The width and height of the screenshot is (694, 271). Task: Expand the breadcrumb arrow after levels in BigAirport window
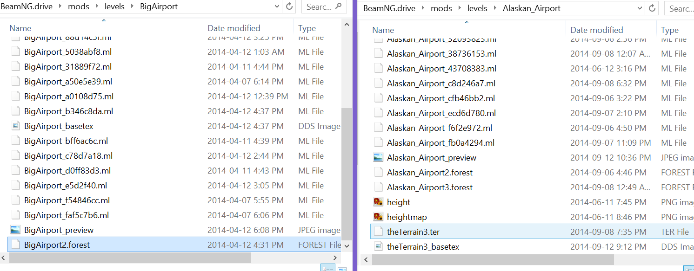click(132, 7)
